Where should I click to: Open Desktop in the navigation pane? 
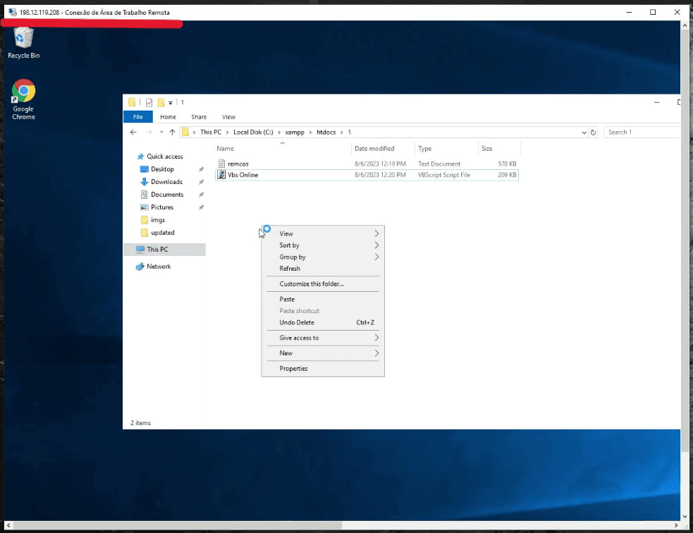(162, 169)
